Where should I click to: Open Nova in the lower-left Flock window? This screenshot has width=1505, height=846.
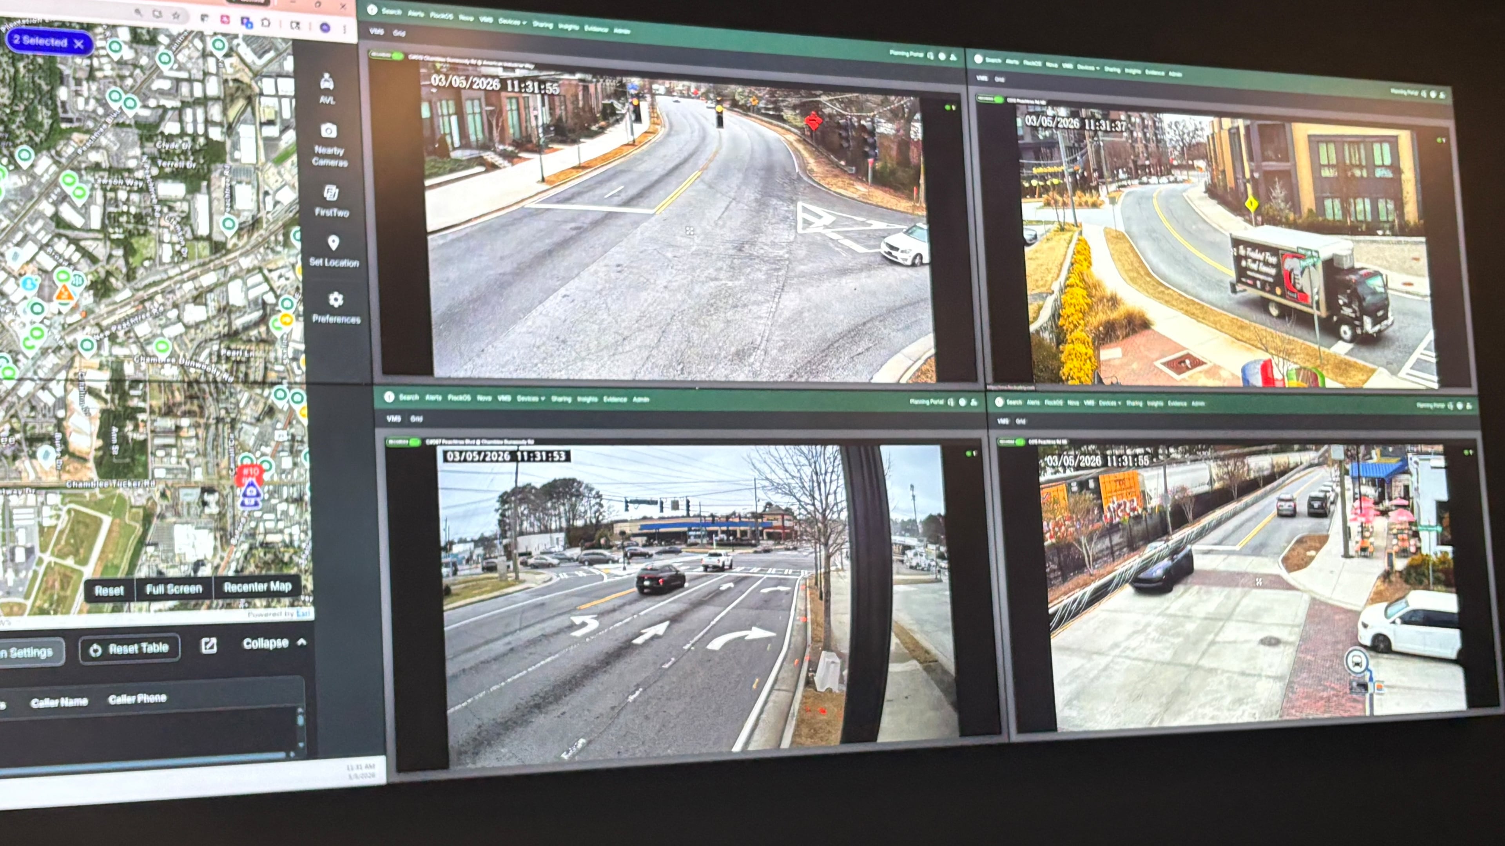point(484,398)
